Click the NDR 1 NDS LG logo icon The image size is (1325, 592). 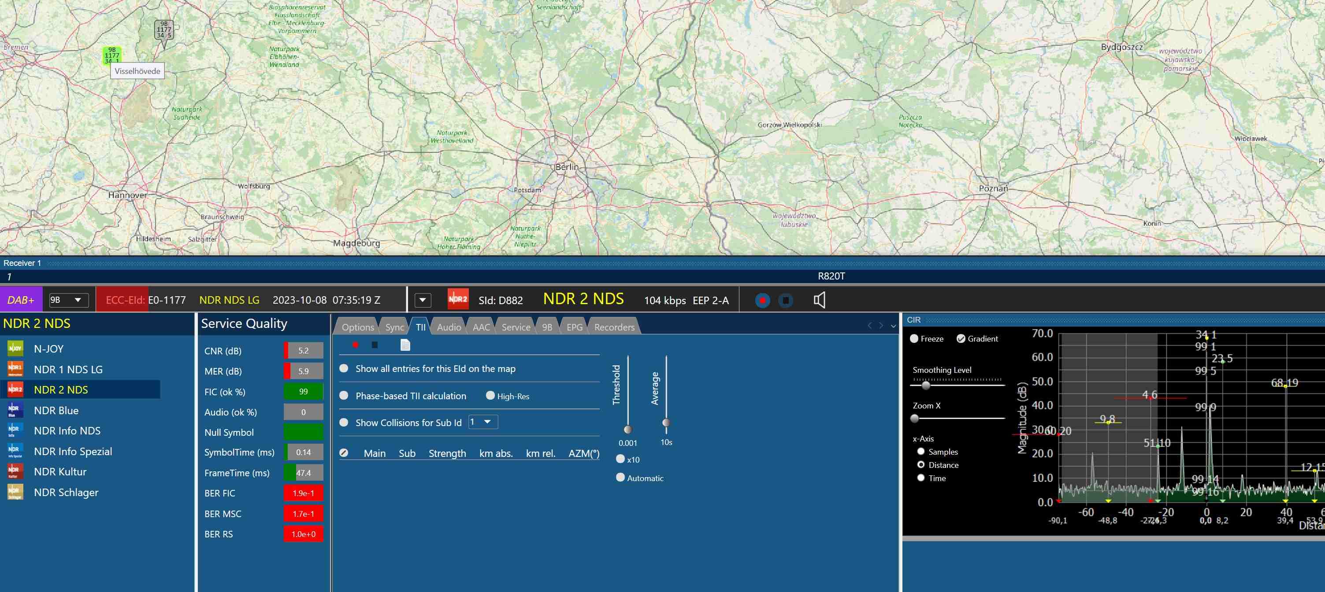click(x=15, y=369)
